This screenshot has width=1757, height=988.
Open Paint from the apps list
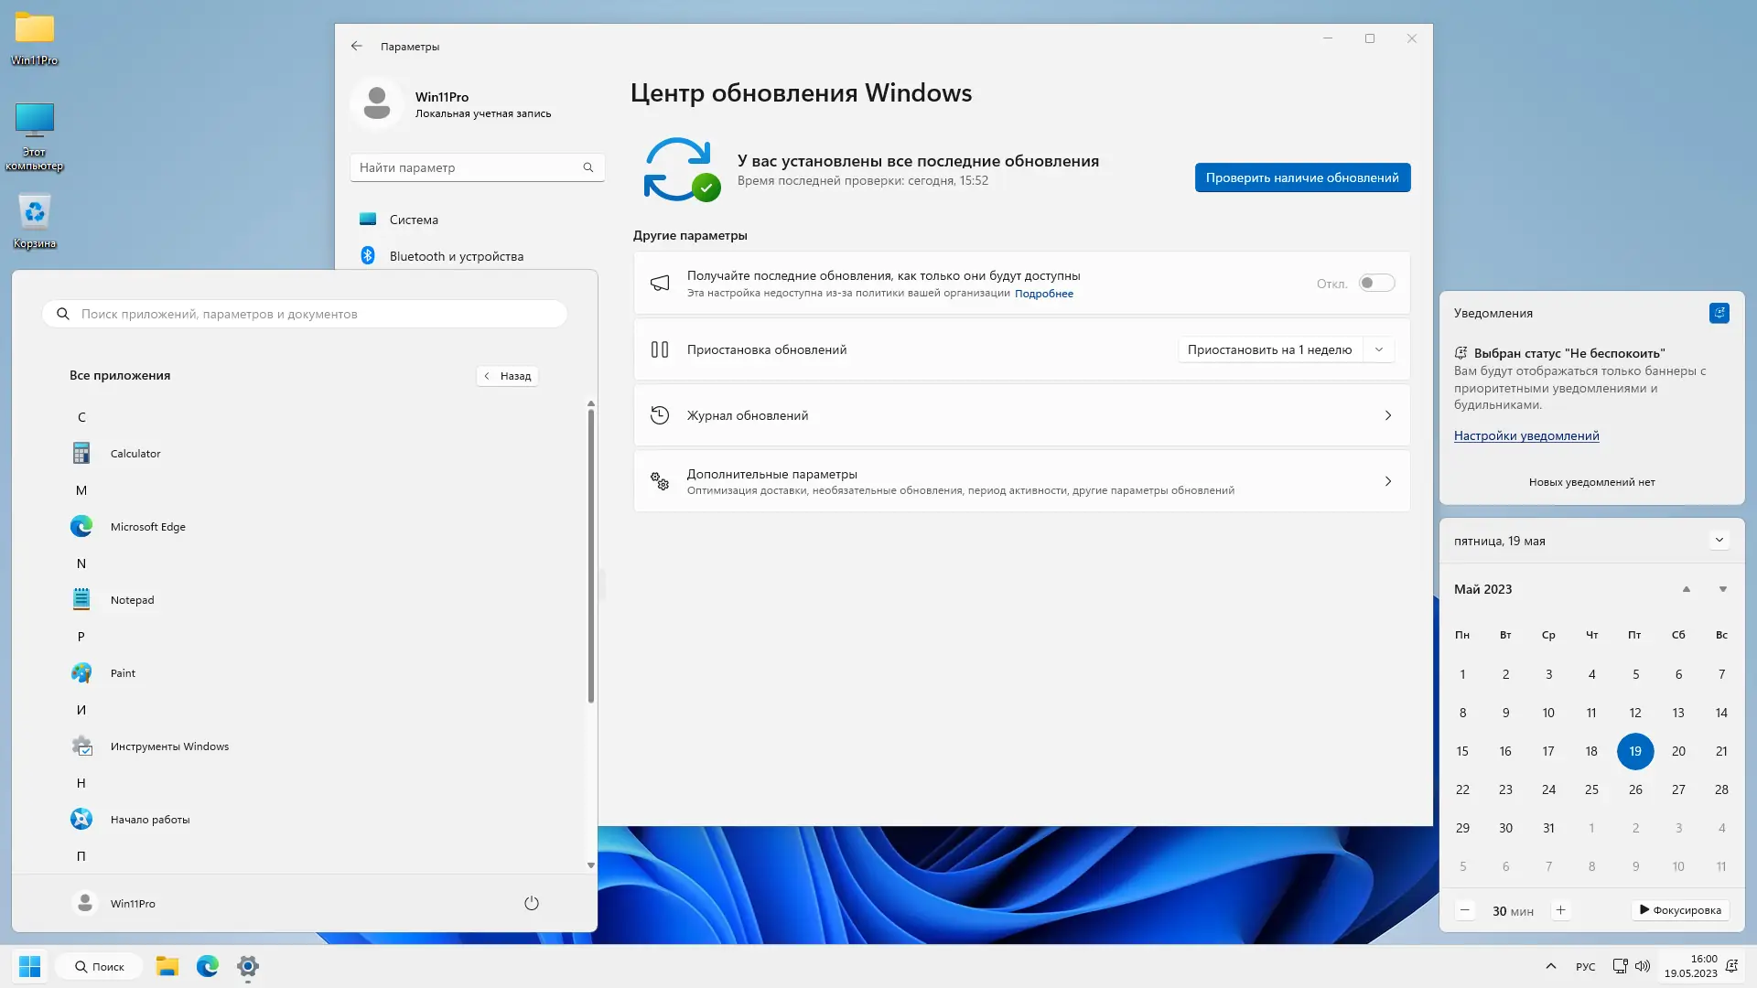click(122, 673)
